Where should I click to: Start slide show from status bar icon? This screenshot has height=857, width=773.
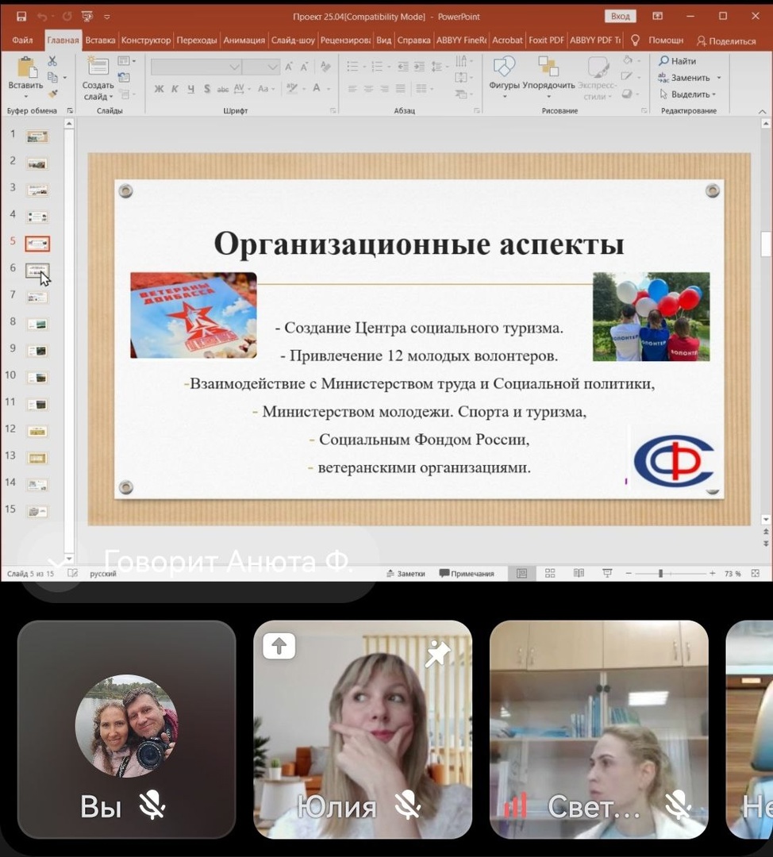click(x=607, y=573)
